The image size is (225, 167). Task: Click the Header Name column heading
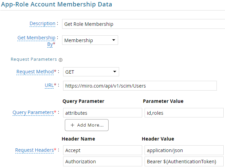[78, 139]
